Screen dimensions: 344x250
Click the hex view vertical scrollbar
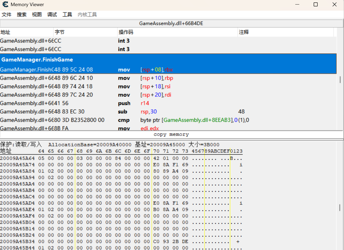340,208
